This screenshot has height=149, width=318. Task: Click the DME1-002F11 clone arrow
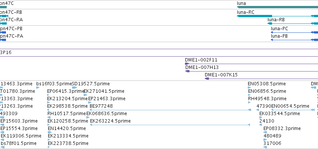[251, 64]
